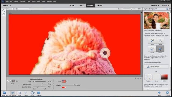
Task: Choose the Refine selection tool
Action: pyautogui.click(x=160, y=49)
